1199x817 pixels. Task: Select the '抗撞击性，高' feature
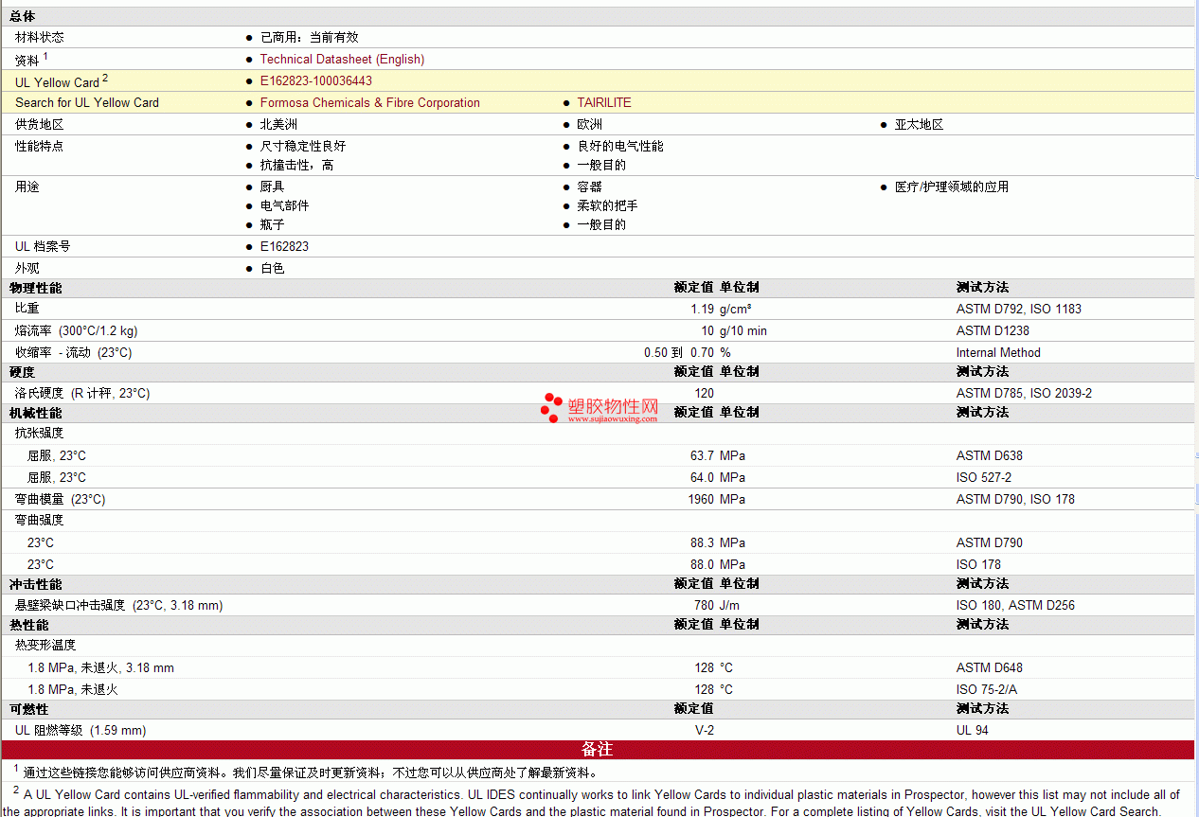pos(297,165)
